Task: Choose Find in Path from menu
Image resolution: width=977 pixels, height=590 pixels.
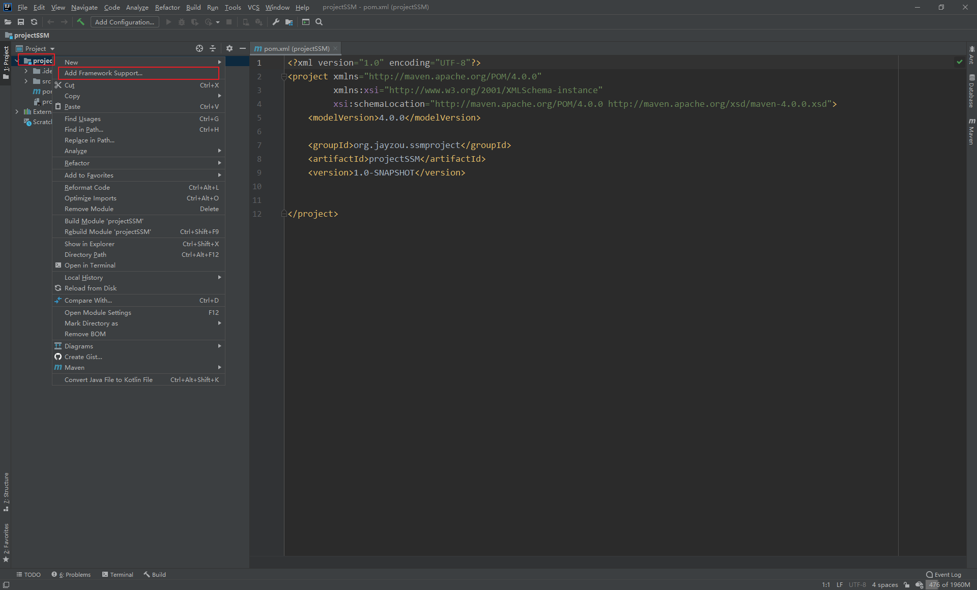Action: 138,130
